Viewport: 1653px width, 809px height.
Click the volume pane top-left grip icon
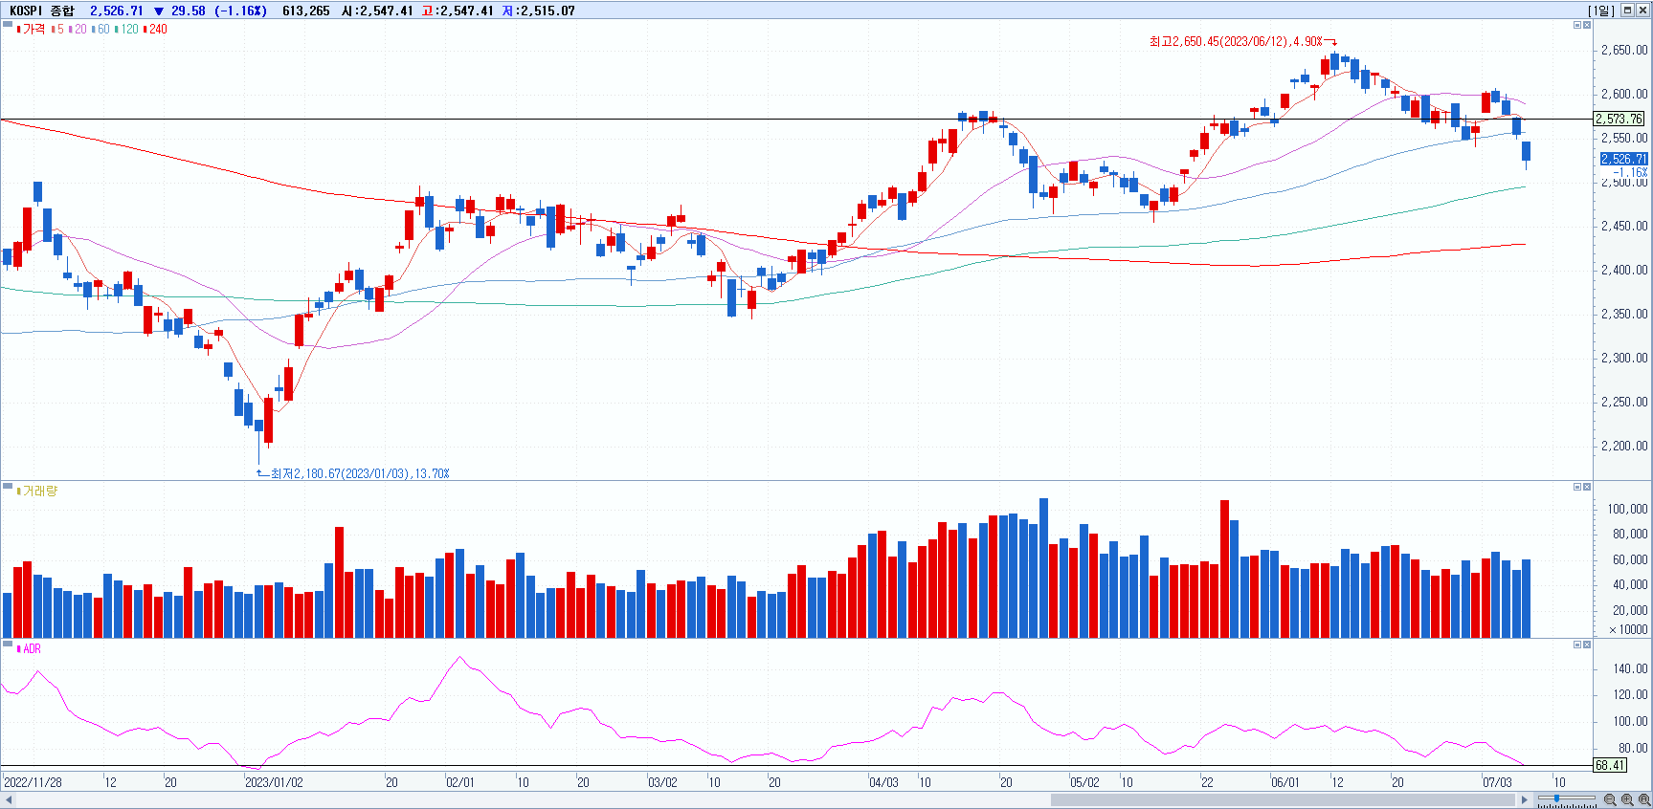[8, 488]
